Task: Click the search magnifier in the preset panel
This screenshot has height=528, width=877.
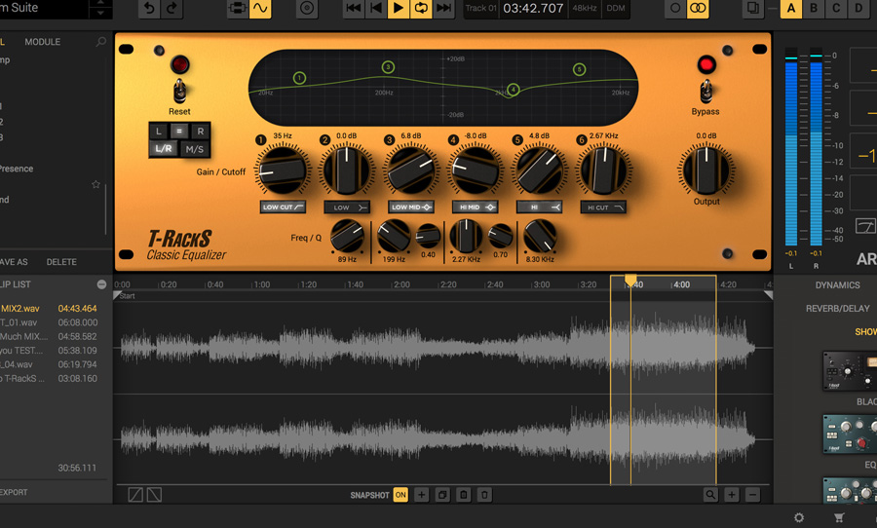Action: (x=100, y=42)
